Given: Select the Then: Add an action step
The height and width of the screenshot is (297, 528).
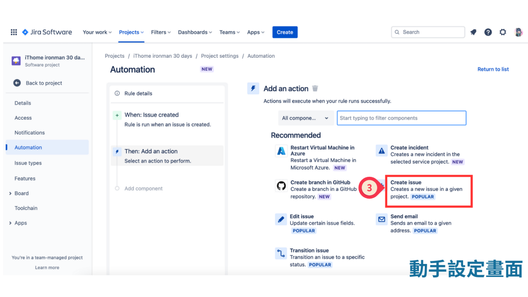Looking at the screenshot, I should pyautogui.click(x=167, y=156).
